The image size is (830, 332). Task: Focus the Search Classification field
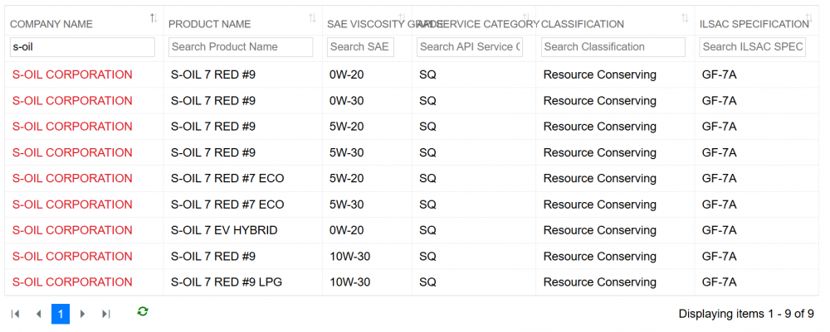coord(613,47)
